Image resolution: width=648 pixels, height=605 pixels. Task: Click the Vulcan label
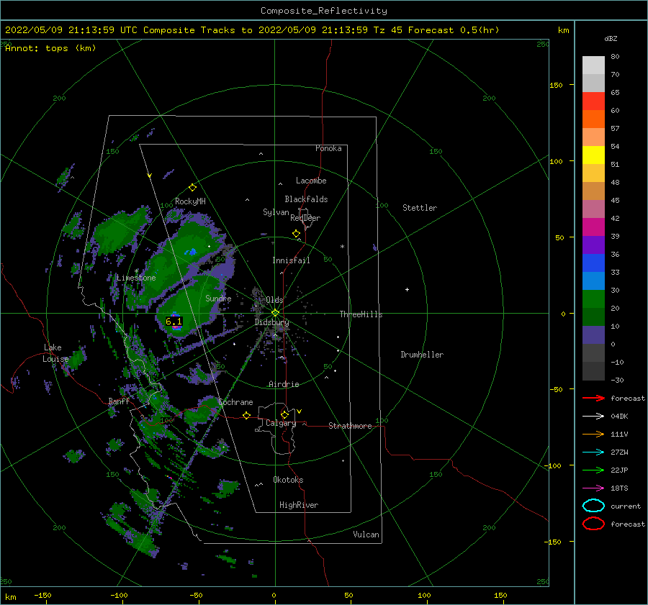pyautogui.click(x=366, y=535)
